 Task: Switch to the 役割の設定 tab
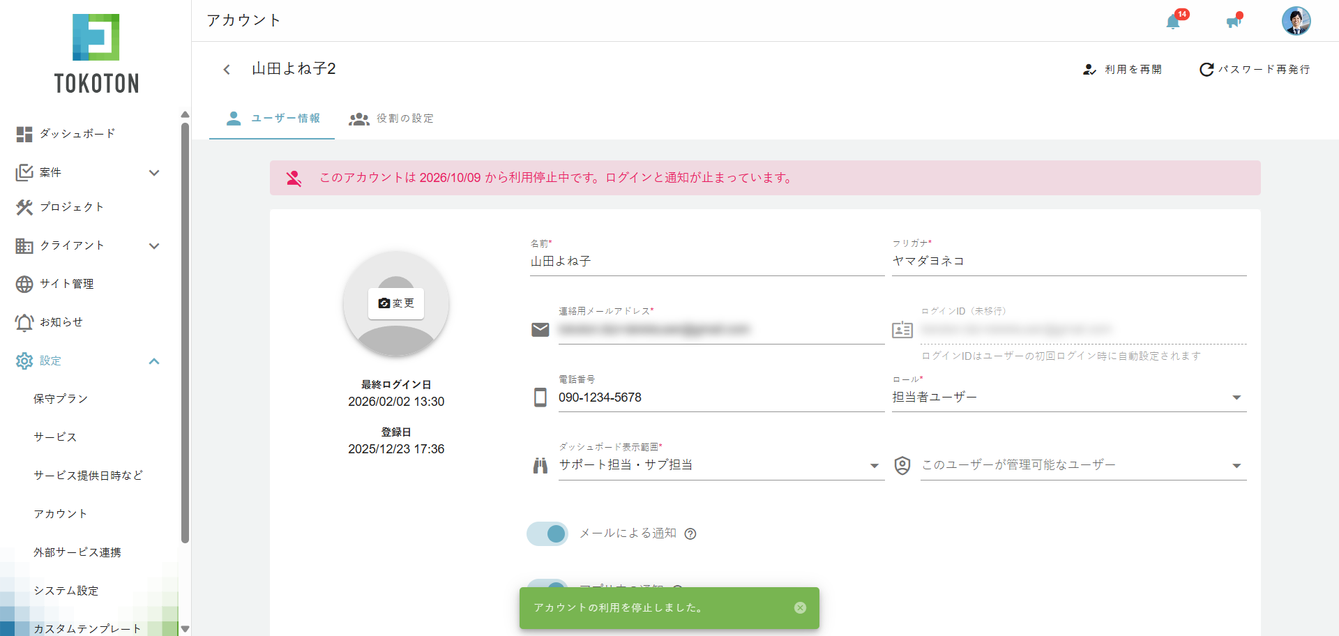pyautogui.click(x=391, y=119)
